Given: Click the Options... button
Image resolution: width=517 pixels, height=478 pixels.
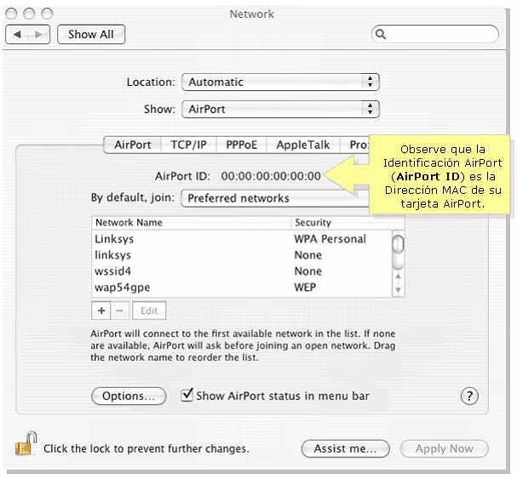Looking at the screenshot, I should click(129, 396).
